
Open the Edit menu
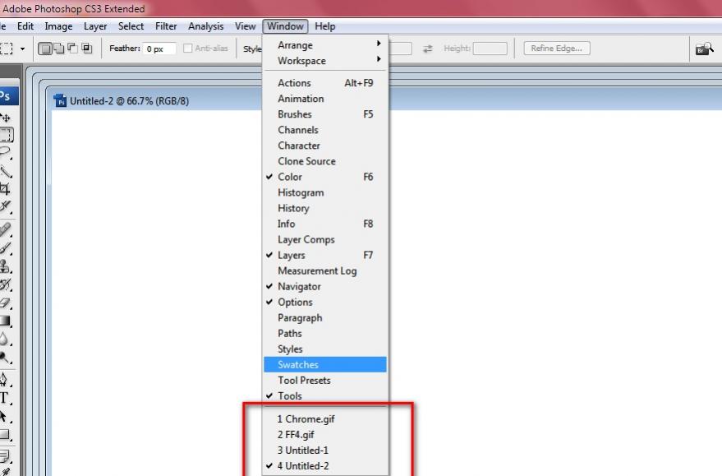coord(25,26)
